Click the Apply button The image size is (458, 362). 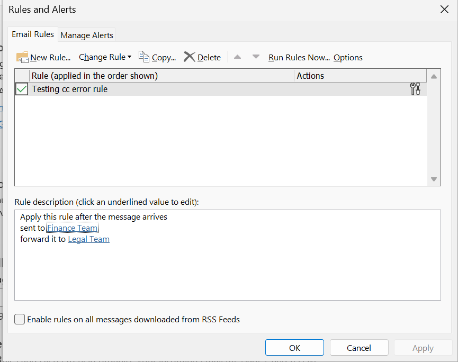[423, 347]
